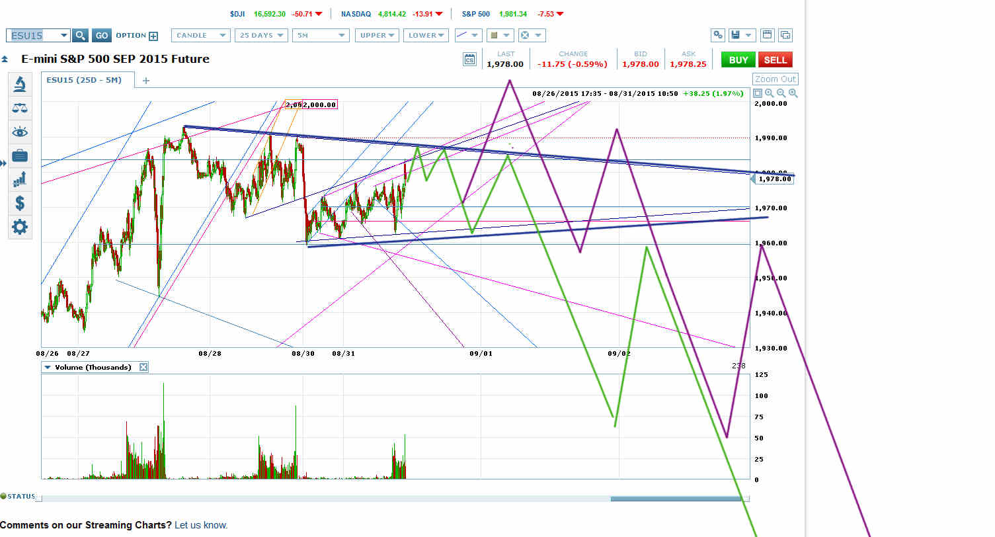Screen dimensions: 995x537
Task: Click the remove drawings circle-X icon
Action: [x=525, y=36]
